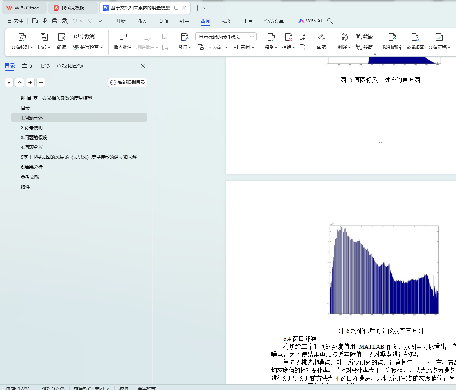
Task: Click the search magnifier beside WPS AI
Action: point(330,21)
